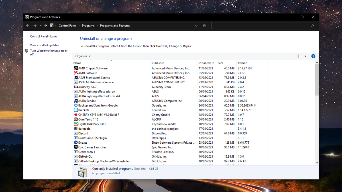Click the back navigation arrow

click(x=28, y=26)
